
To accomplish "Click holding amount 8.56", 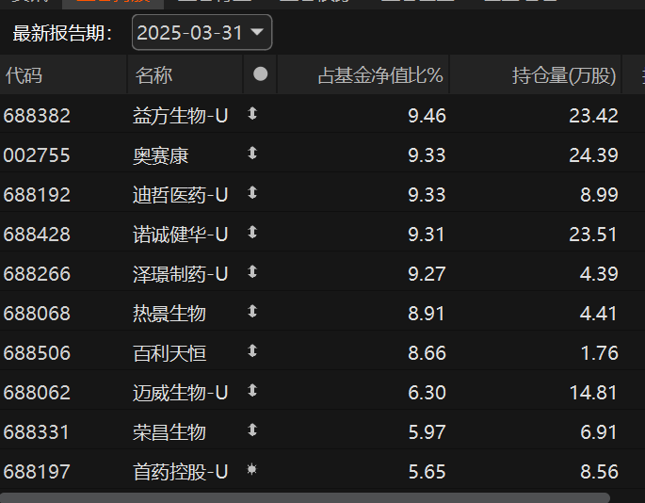I will [599, 471].
